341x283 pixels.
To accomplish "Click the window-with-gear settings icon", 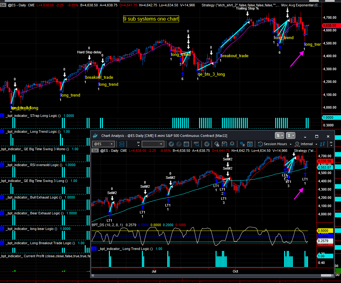I will pyautogui.click(x=250, y=144).
